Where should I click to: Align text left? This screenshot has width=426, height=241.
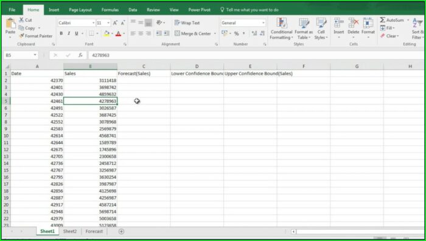[133, 33]
